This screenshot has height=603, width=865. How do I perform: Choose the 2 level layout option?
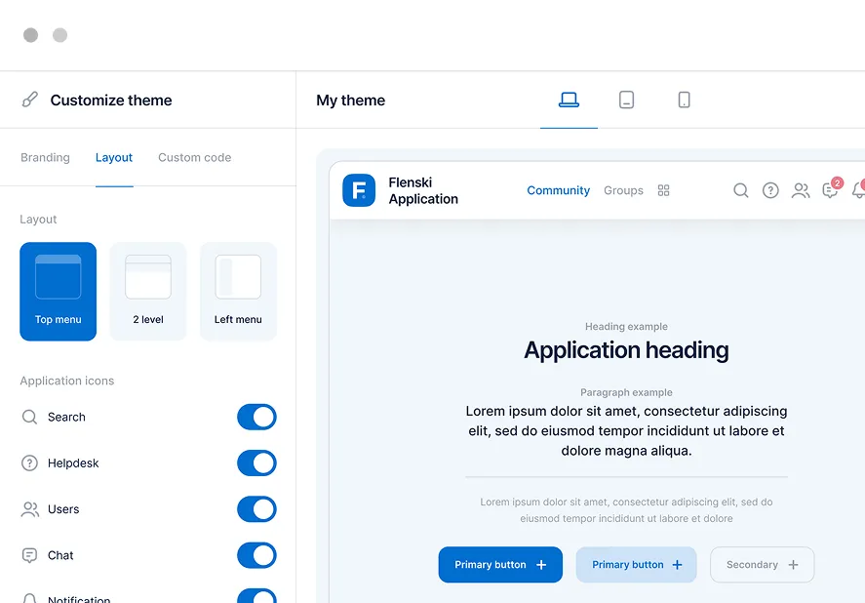click(148, 291)
